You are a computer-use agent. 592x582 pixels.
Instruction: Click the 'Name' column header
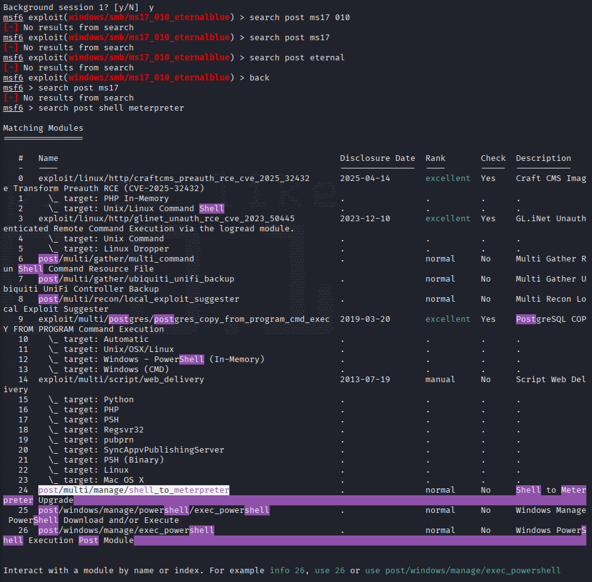pos(48,158)
